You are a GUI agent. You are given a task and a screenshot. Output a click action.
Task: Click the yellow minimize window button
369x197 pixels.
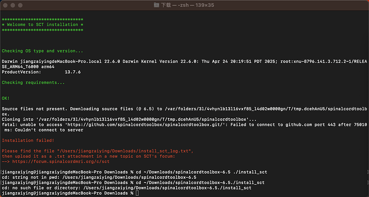pyautogui.click(x=13, y=5)
